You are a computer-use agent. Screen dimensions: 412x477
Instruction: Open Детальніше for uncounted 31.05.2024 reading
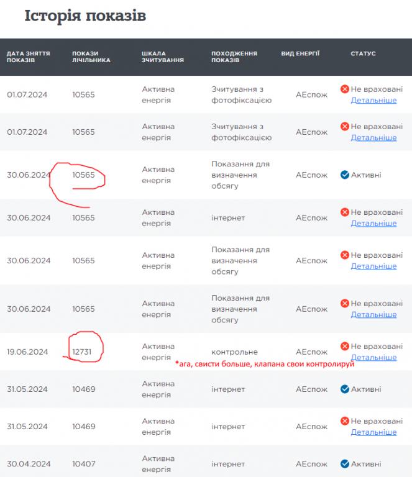coord(373,432)
